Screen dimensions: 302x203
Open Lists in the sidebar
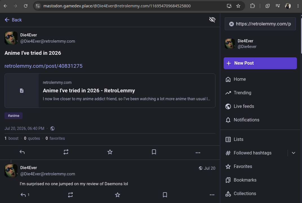[234, 139]
